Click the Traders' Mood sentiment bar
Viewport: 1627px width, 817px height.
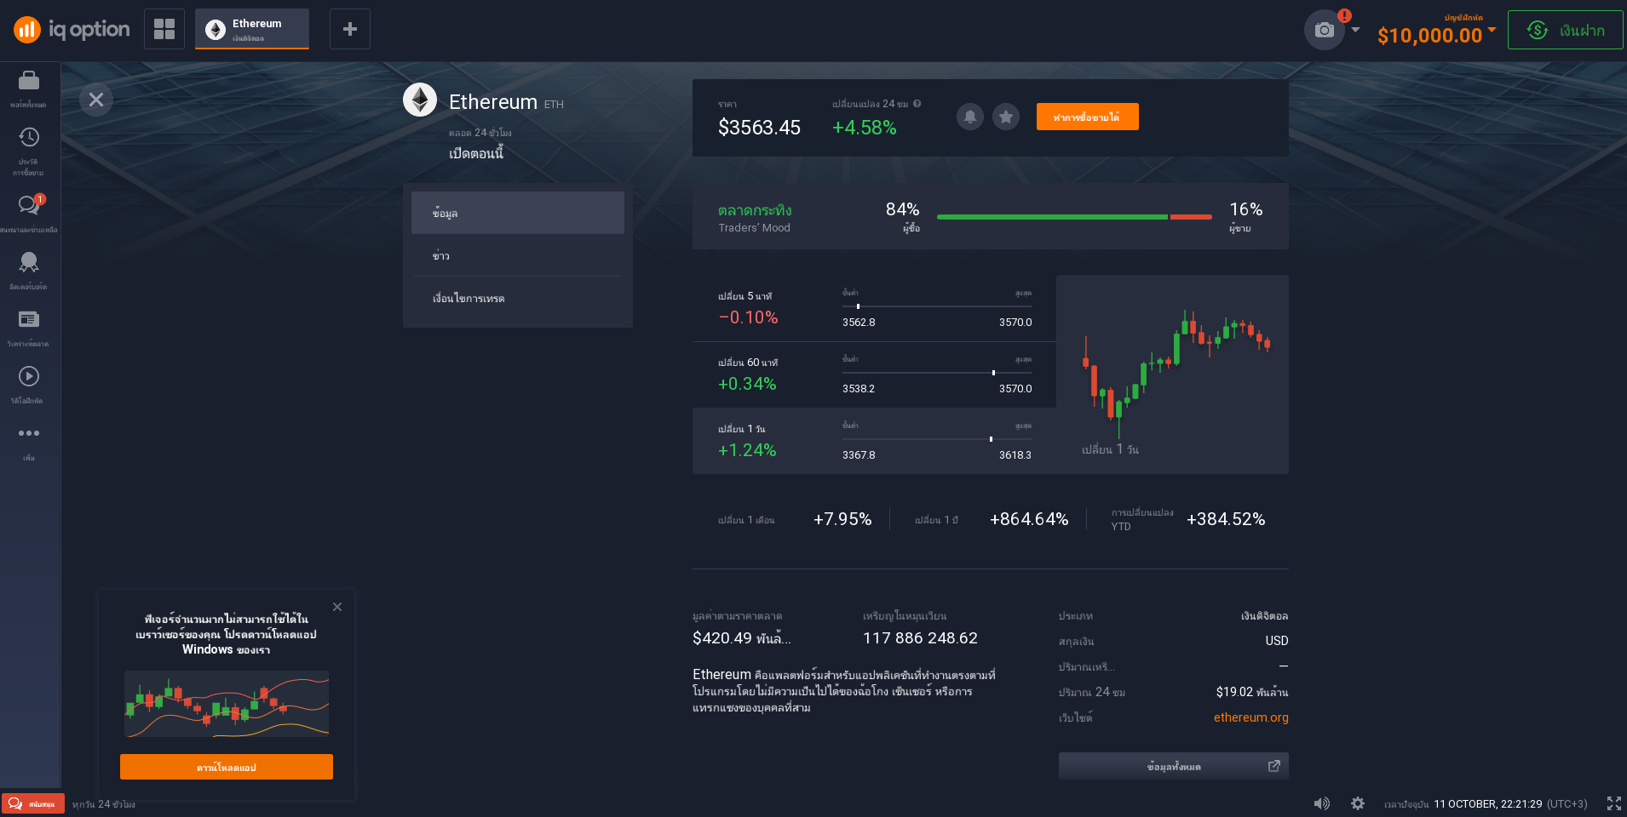tap(1073, 217)
